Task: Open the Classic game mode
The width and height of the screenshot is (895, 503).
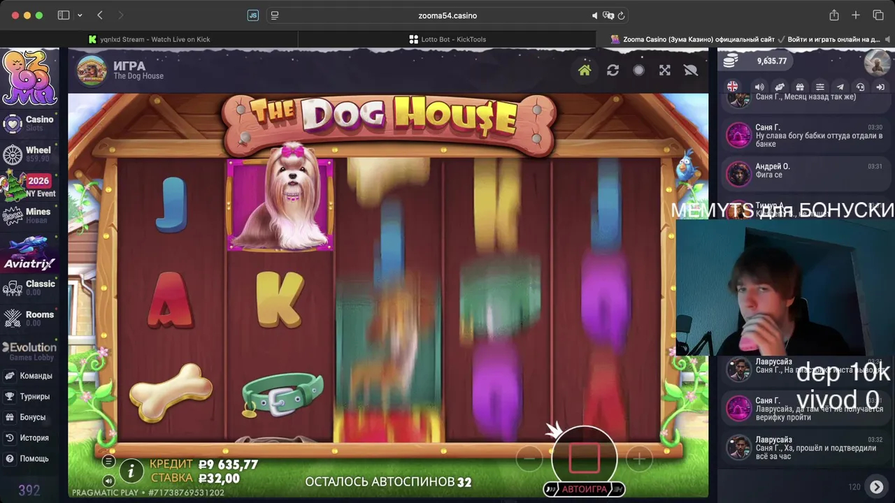Action: click(29, 288)
